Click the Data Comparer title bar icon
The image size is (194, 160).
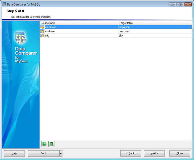4,4
